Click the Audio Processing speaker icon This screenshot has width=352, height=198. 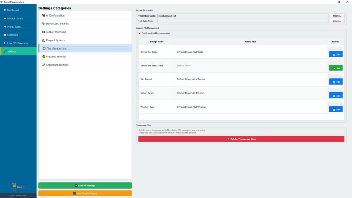click(44, 32)
